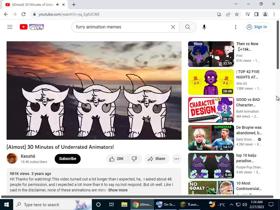The image size is (280, 210).
Task: Open Task View on the taskbar
Action: [112, 205]
